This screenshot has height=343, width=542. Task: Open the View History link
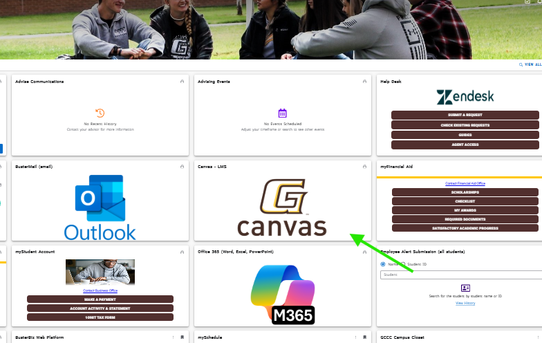[x=465, y=303]
